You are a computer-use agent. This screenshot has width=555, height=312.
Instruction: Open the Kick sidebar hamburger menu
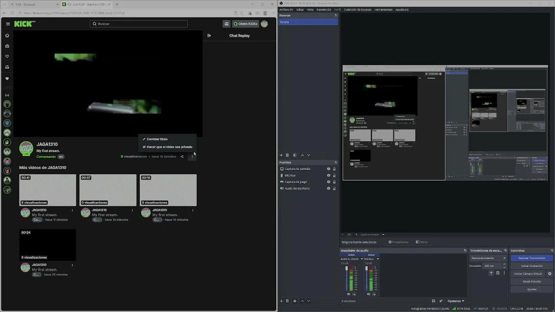pos(8,24)
